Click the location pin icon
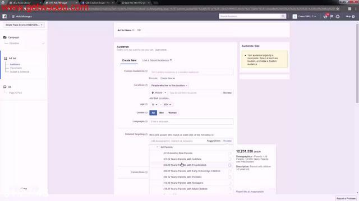Screen dimensions: 359x201 pos(153,93)
